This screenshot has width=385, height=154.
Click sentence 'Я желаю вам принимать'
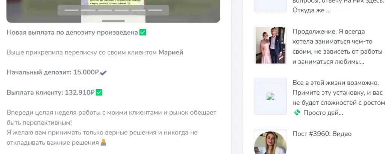point(102,137)
